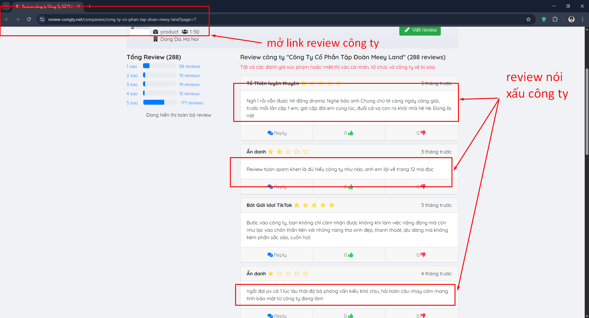Filter by 3 sao reviews
Image resolution: width=589 pixels, height=318 pixels.
(132, 84)
